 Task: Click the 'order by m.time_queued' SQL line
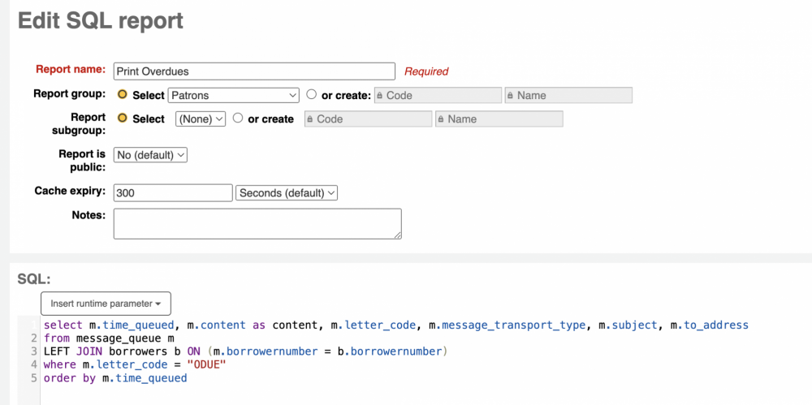[115, 378]
